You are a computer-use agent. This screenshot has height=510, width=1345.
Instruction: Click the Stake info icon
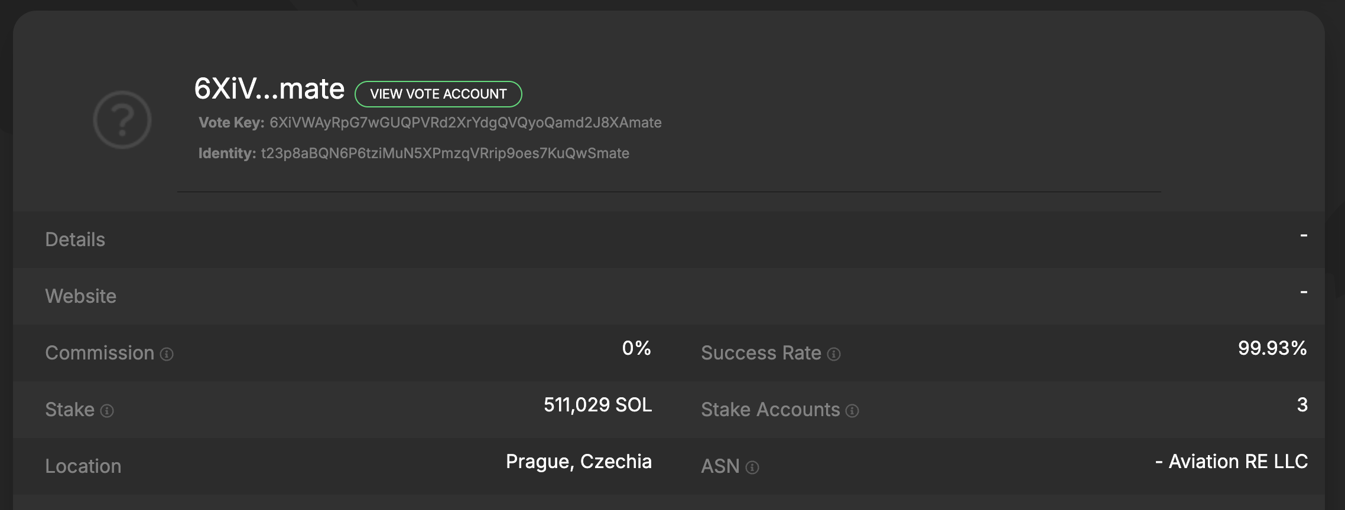point(107,411)
